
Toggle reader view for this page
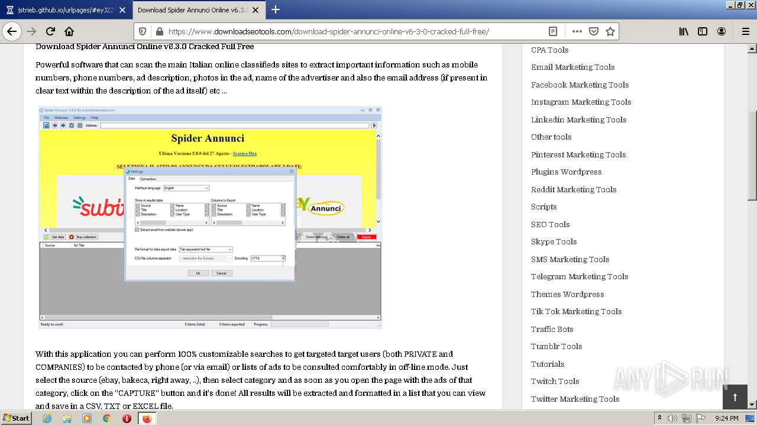click(x=552, y=31)
